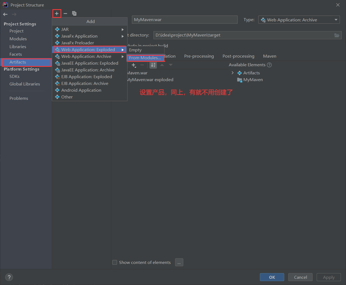Click the Apply button

pos(329,277)
